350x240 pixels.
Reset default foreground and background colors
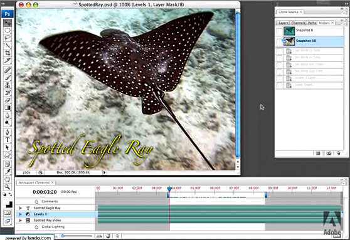(4, 194)
